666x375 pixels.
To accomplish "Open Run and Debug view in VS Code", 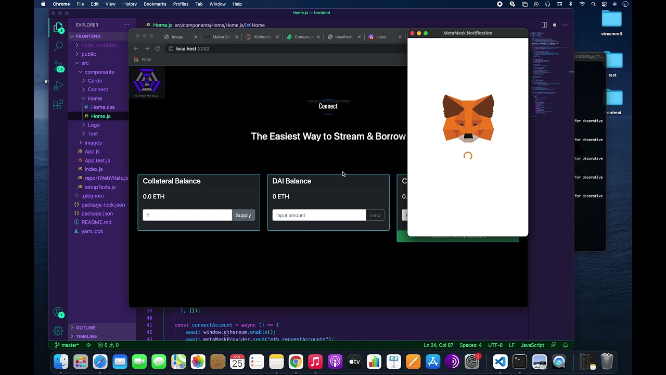I will (58, 85).
